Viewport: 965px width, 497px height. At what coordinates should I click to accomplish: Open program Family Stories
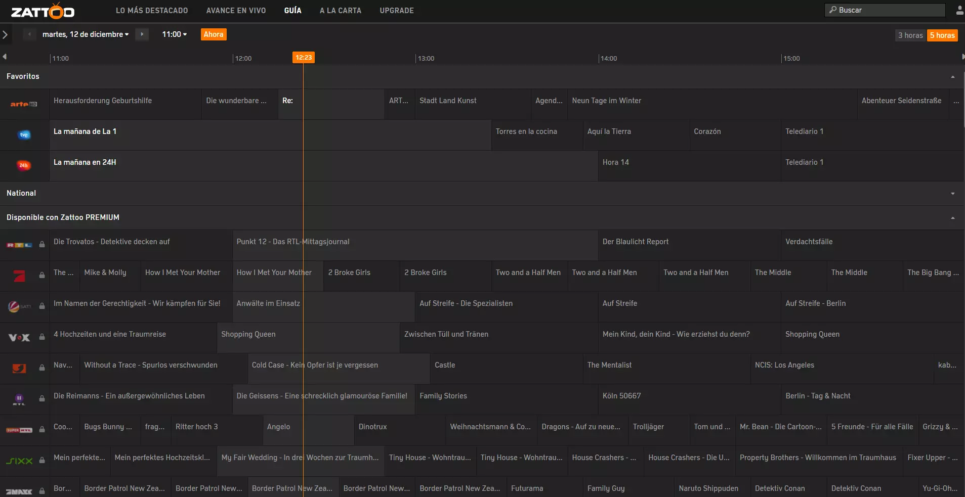click(507, 399)
